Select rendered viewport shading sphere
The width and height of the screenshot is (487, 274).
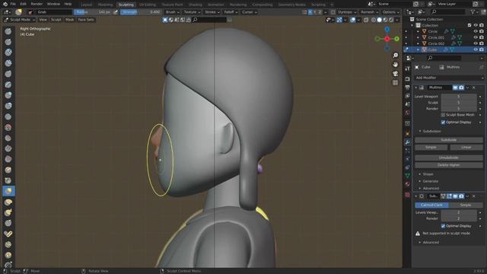[x=391, y=20]
